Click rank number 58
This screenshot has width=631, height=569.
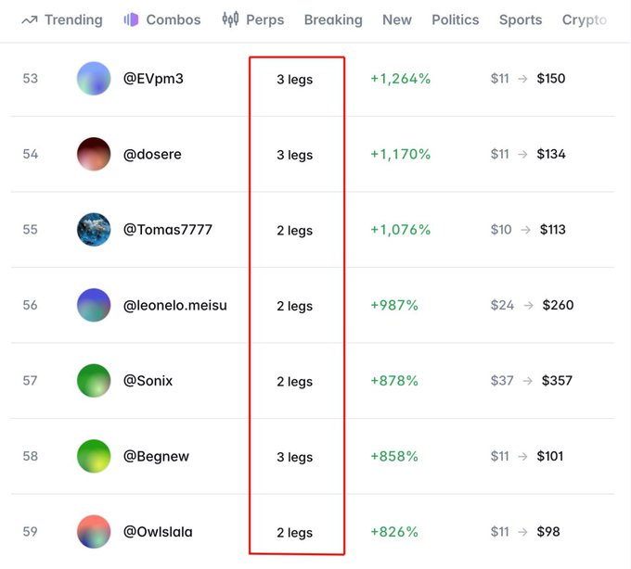pos(31,456)
